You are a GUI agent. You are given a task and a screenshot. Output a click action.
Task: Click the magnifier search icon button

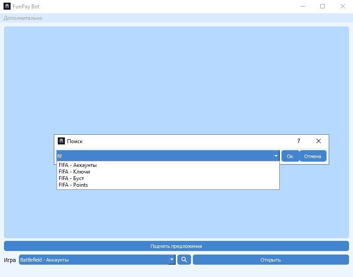click(x=184, y=260)
